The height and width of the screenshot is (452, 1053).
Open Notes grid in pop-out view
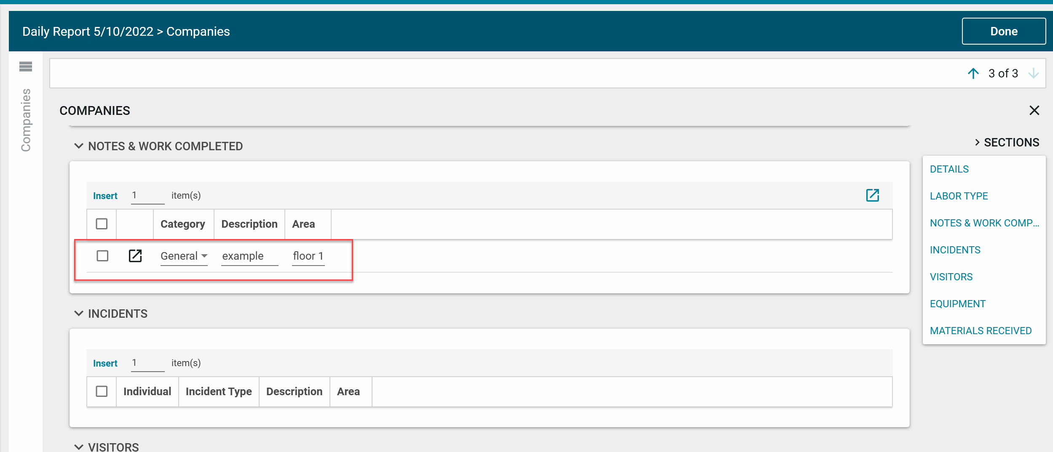872,195
